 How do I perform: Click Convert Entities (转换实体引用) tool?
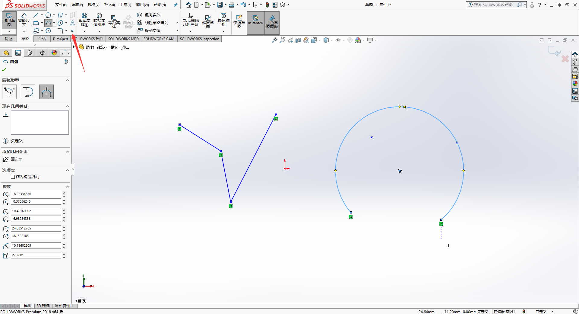click(99, 20)
